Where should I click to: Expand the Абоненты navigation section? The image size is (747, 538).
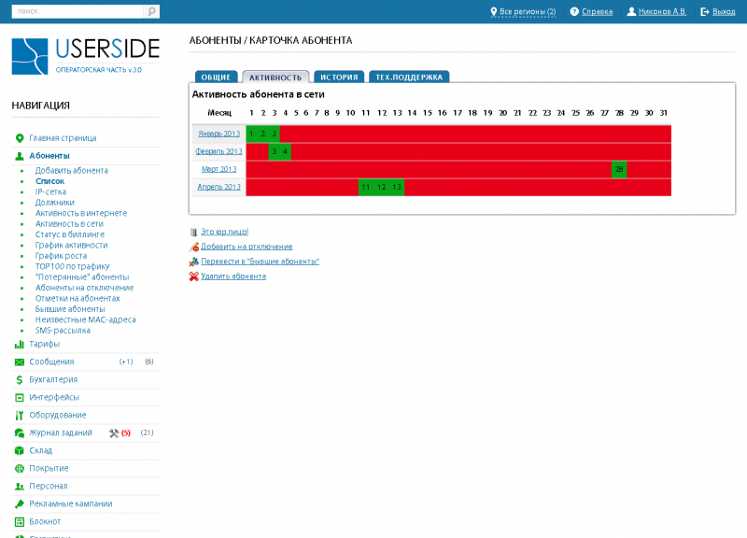click(49, 156)
